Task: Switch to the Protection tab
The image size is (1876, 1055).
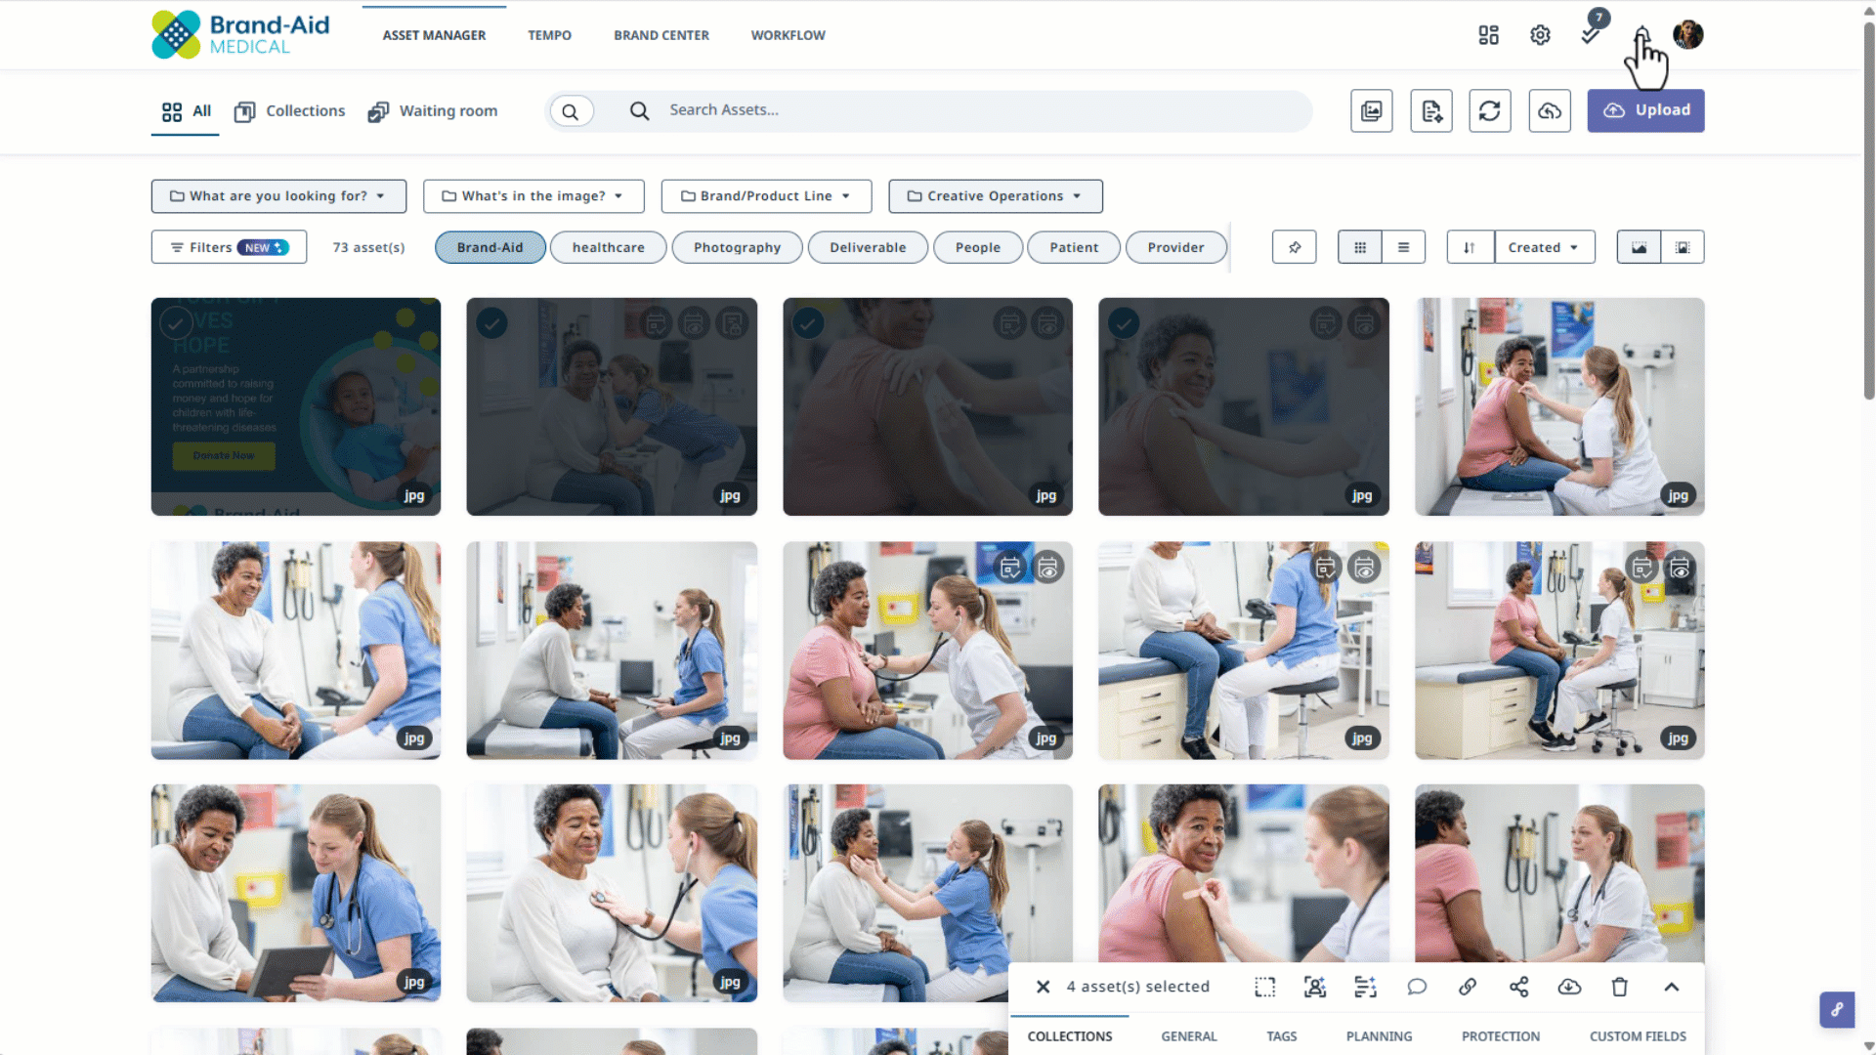Action: [x=1501, y=1036]
